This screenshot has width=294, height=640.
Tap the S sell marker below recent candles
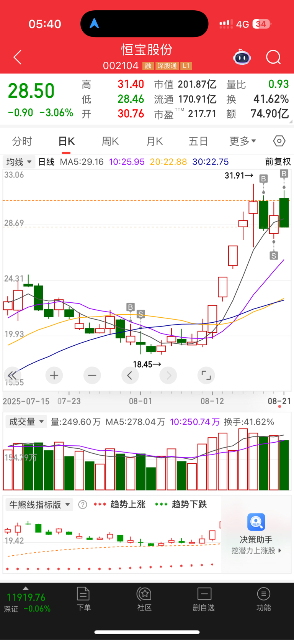click(x=274, y=256)
